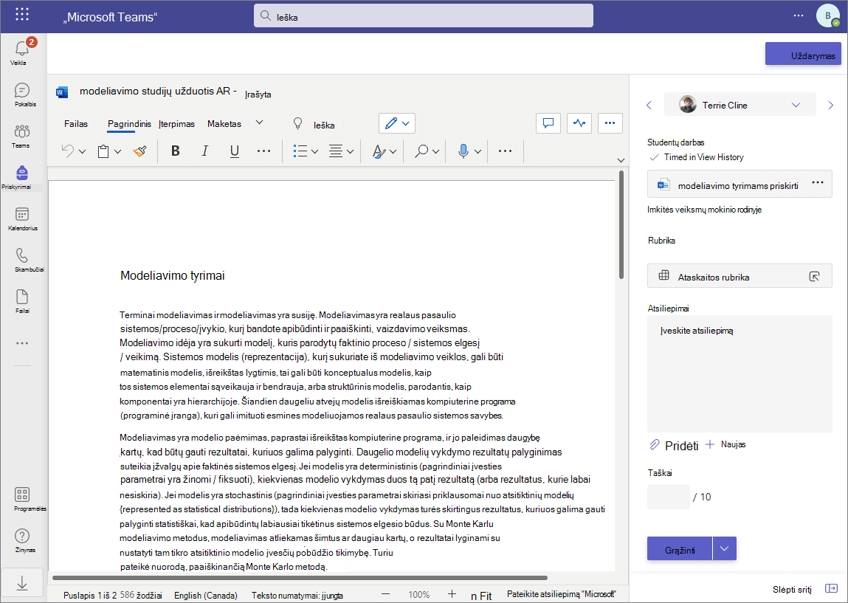The width and height of the screenshot is (848, 603).
Task: Click the comments speech bubble icon
Action: 548,123
